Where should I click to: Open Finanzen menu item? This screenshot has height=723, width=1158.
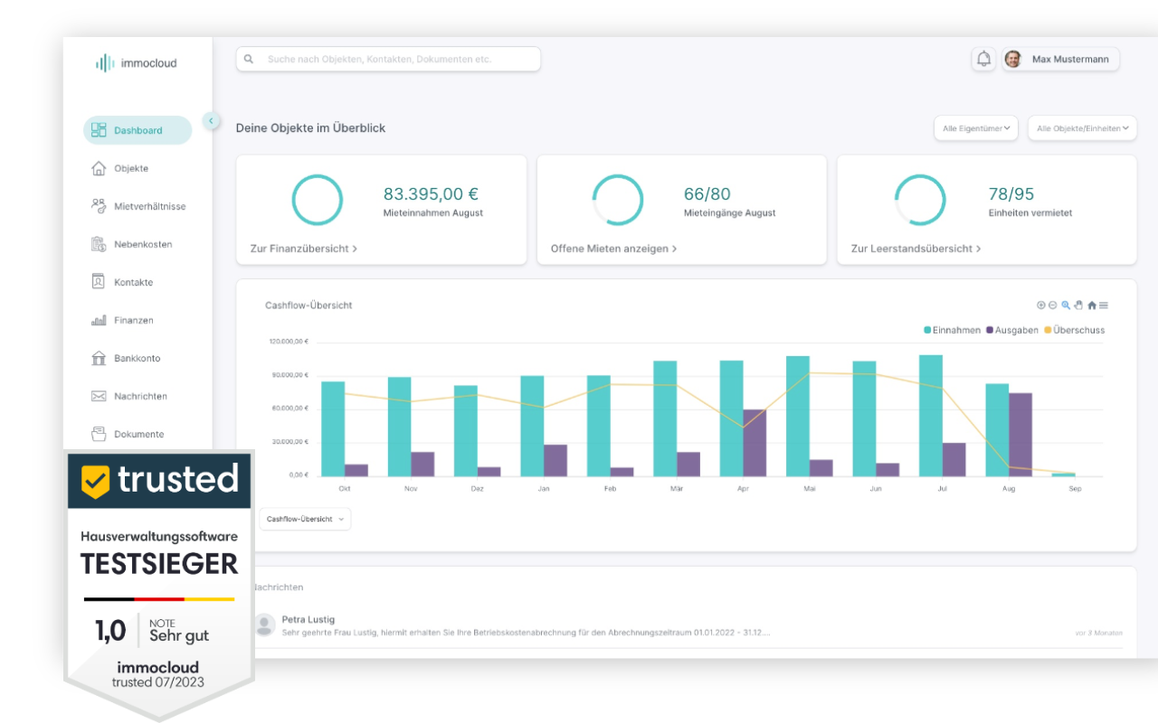click(133, 320)
